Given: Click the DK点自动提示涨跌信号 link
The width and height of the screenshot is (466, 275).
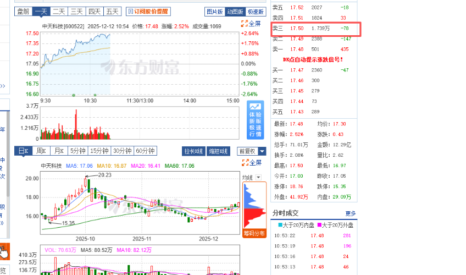Looking at the screenshot, I should tap(313, 59).
